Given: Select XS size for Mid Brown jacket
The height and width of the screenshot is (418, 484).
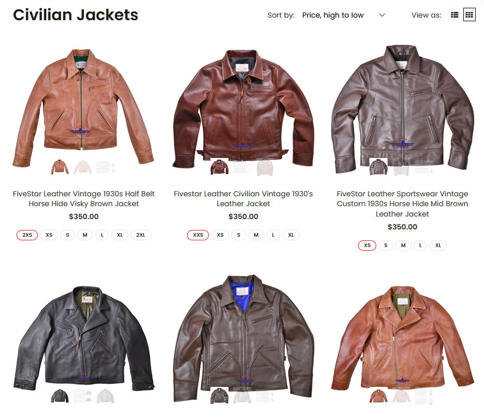Looking at the screenshot, I should pyautogui.click(x=367, y=246).
